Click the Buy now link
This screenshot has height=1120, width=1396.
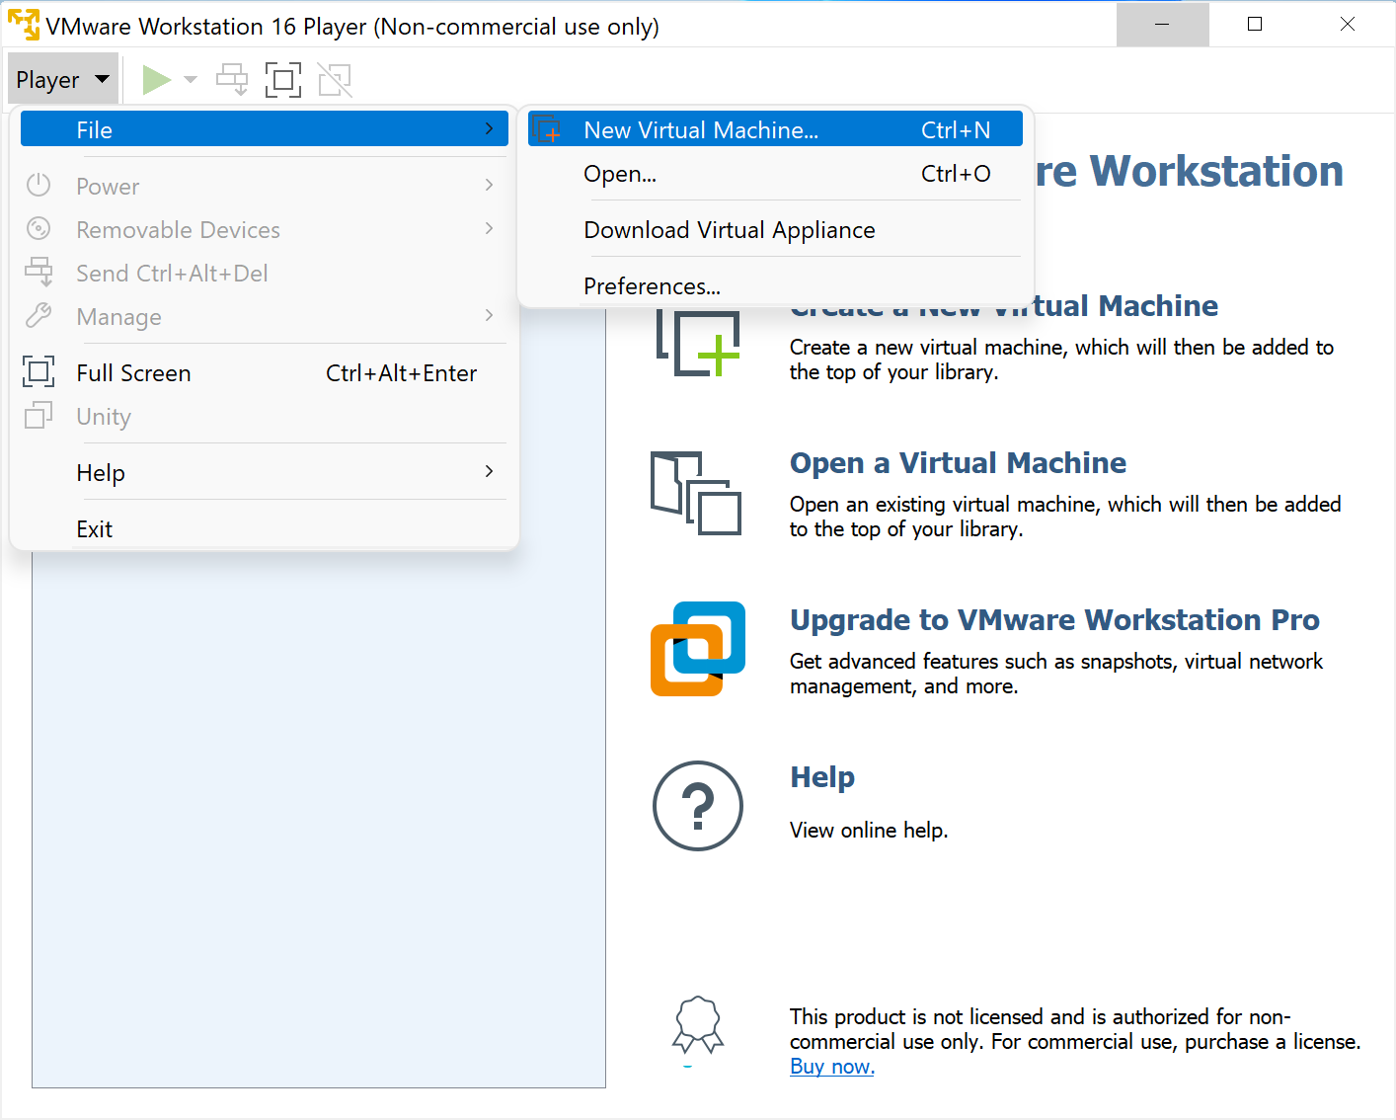point(831,1066)
